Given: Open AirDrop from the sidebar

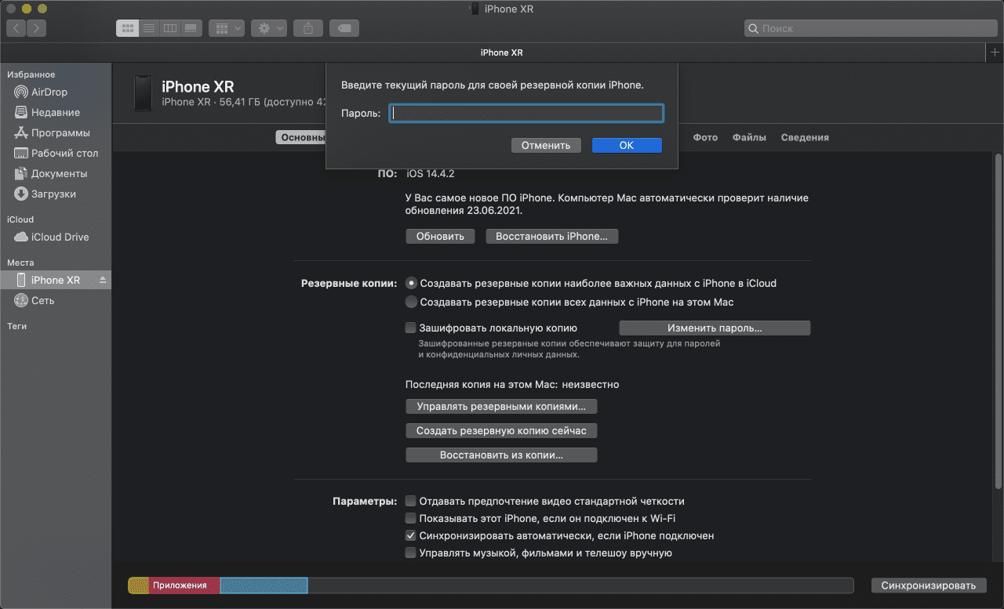Looking at the screenshot, I should click(x=49, y=92).
